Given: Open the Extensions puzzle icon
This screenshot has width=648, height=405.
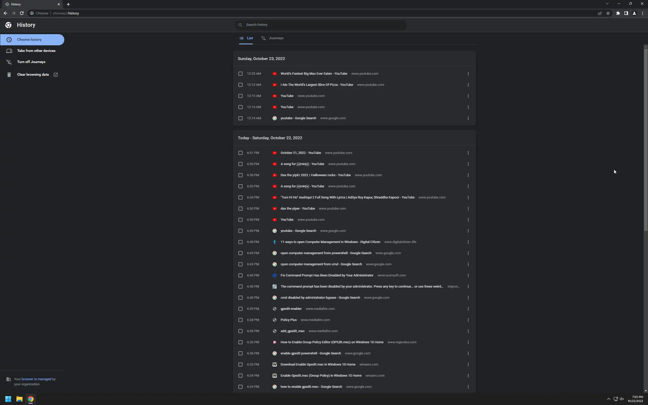Looking at the screenshot, I should click(x=618, y=13).
